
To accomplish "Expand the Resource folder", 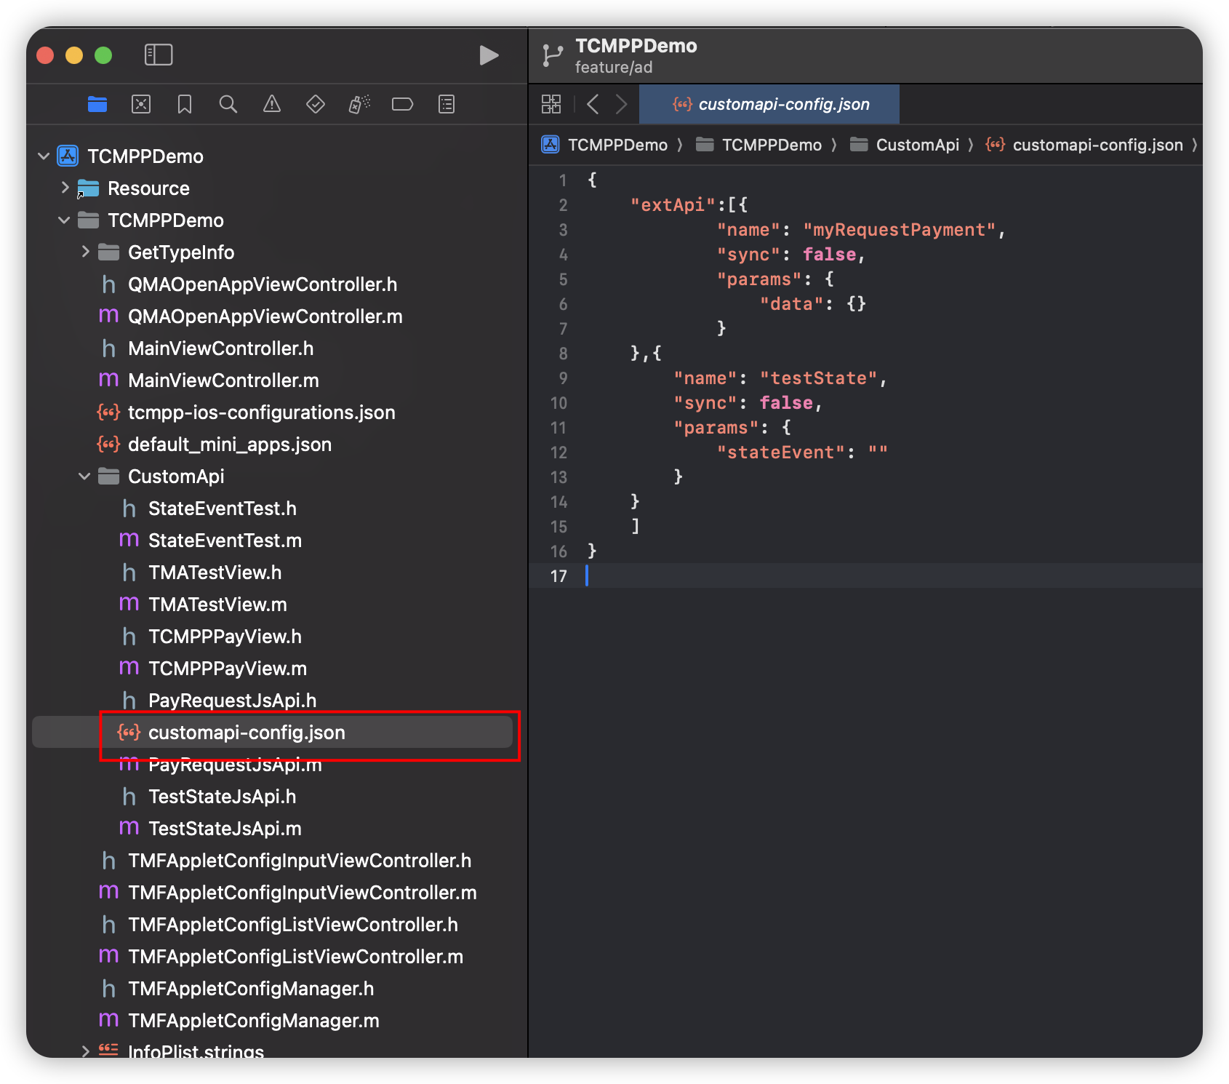I will (x=65, y=188).
